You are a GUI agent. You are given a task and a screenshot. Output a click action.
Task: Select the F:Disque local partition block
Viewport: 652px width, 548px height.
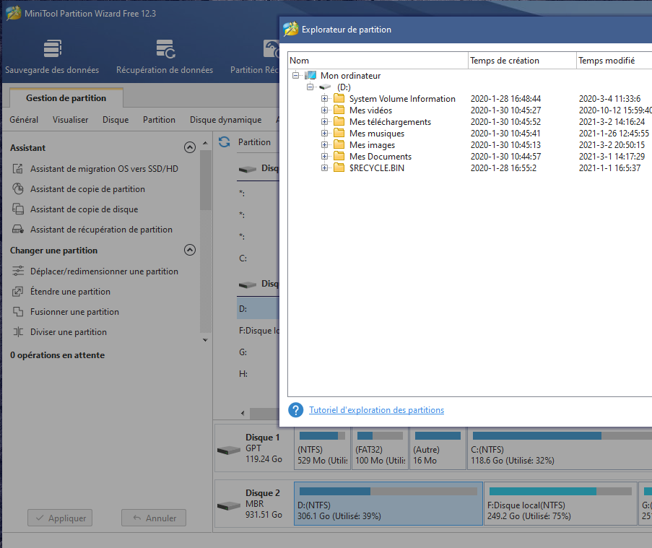pyautogui.click(x=560, y=504)
